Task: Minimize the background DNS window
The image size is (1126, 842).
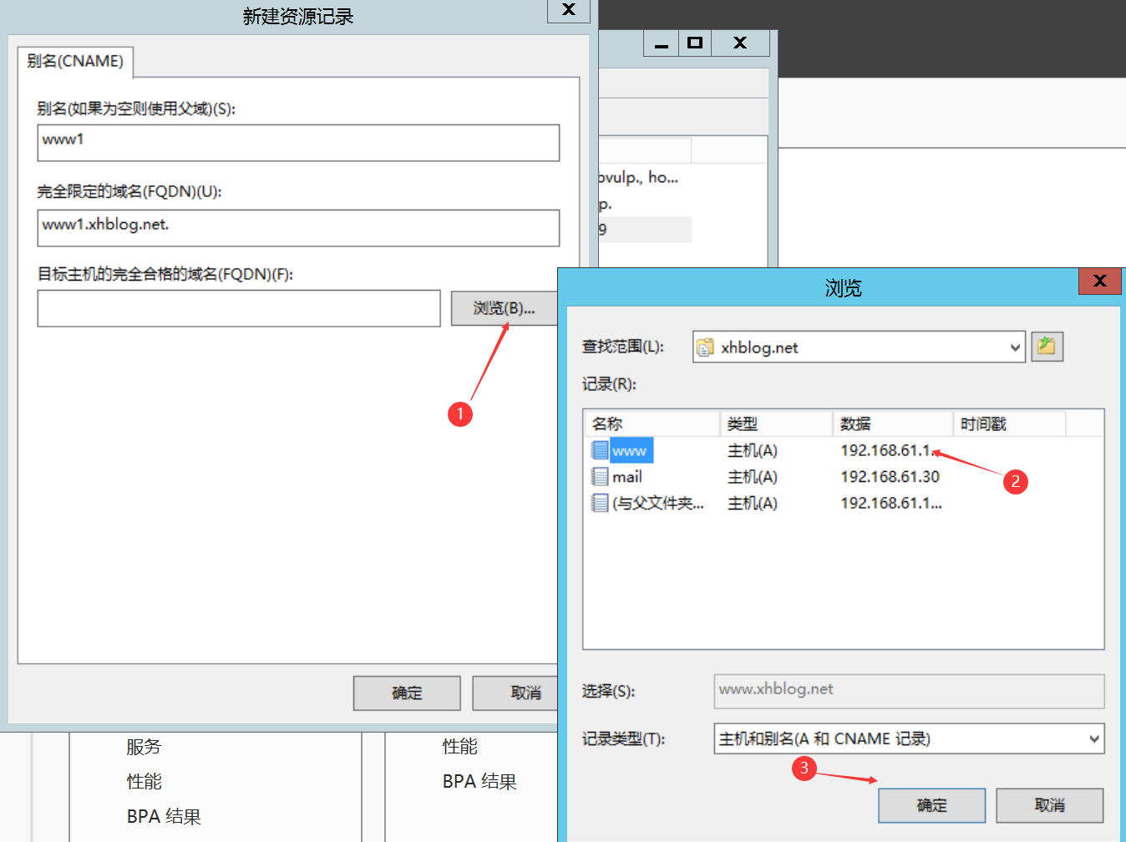Action: pos(661,43)
